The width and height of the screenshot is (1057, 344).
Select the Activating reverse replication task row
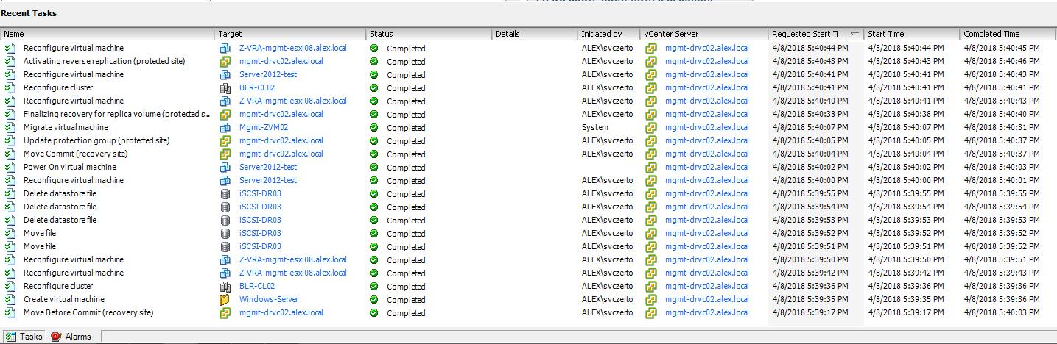pos(104,61)
